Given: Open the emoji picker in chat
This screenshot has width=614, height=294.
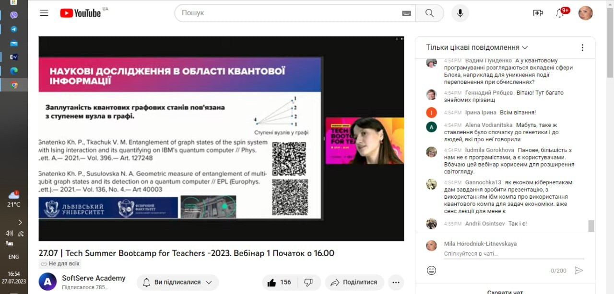Looking at the screenshot, I should click(x=431, y=271).
